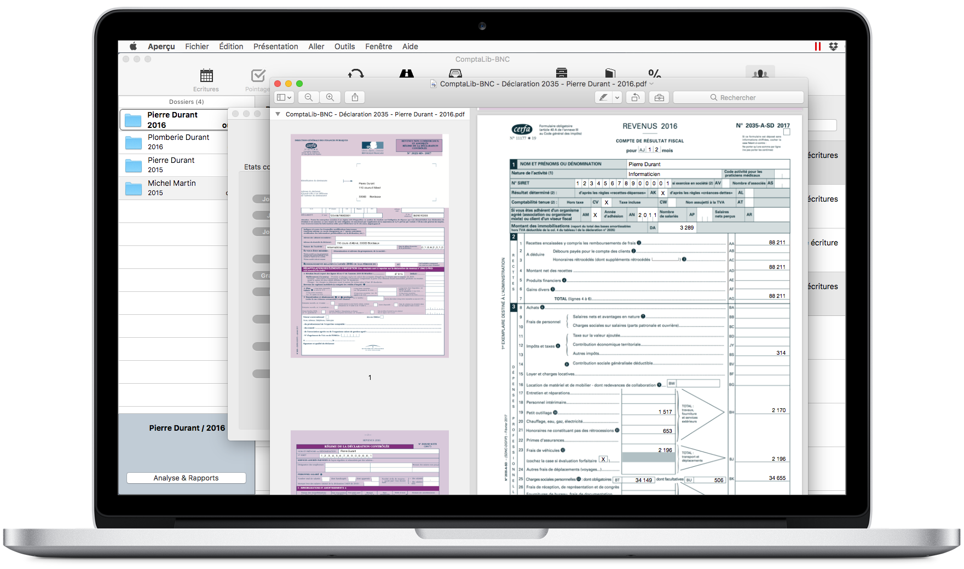964x569 pixels.
Task: Open the Aperçu menu
Action: click(x=161, y=46)
